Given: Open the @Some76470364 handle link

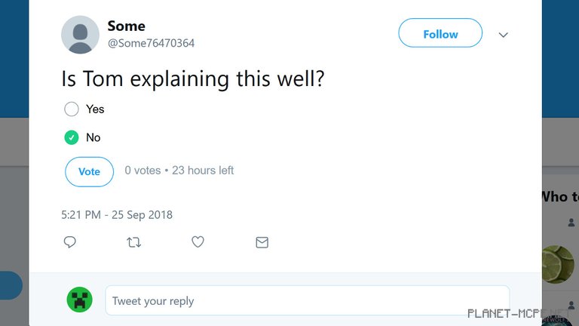Looking at the screenshot, I should (x=151, y=43).
